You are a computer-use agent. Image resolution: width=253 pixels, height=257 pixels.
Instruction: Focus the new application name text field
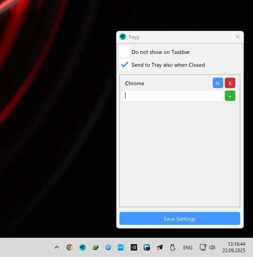coord(173,96)
